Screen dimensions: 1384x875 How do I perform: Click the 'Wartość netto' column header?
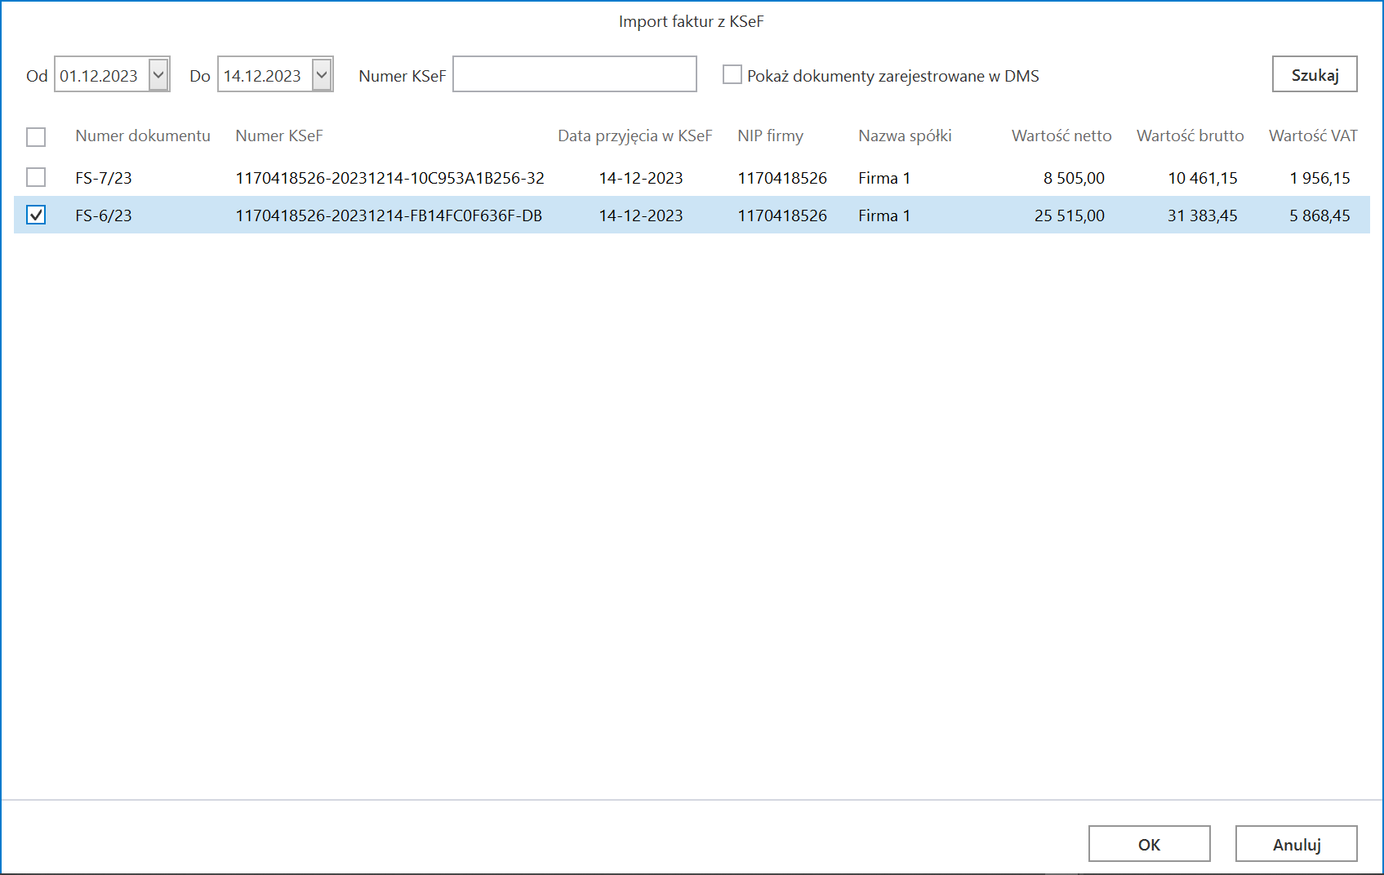click(1061, 135)
